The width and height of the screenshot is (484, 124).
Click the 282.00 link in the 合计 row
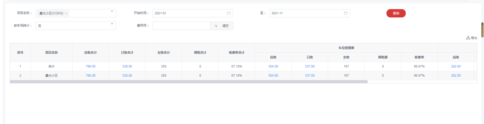(456, 66)
